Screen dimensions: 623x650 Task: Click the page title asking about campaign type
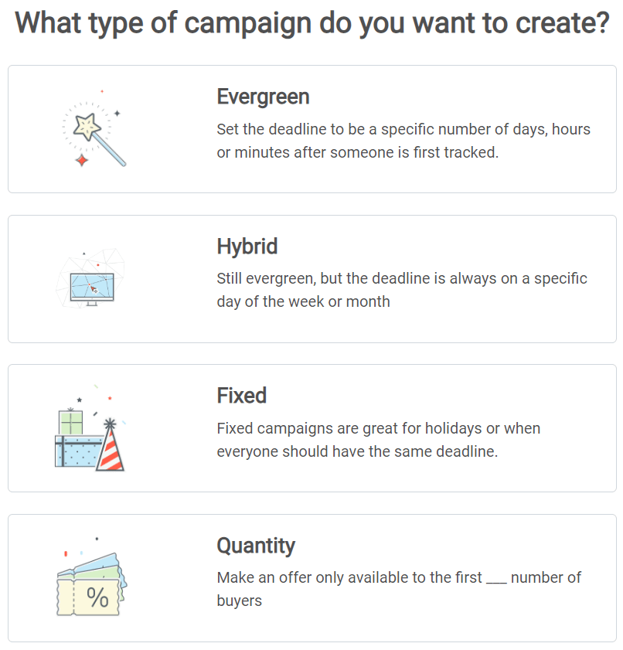point(311,23)
